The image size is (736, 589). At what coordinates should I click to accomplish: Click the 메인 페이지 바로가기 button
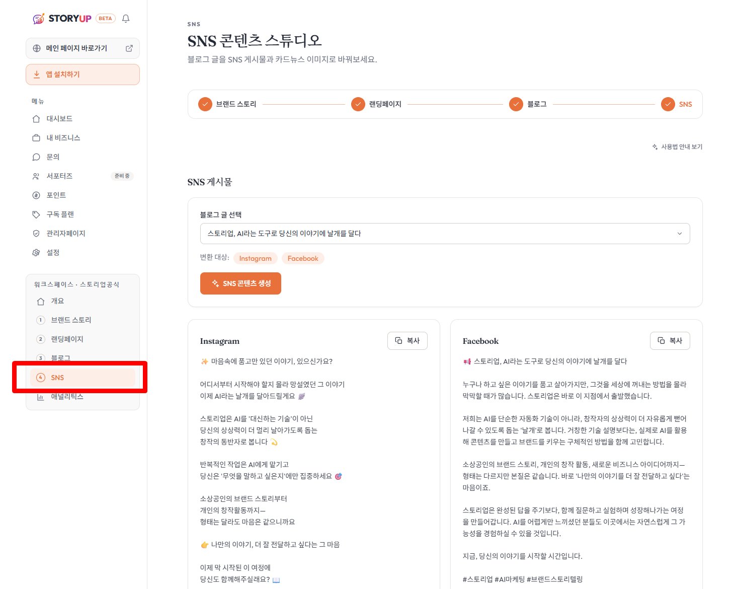83,48
